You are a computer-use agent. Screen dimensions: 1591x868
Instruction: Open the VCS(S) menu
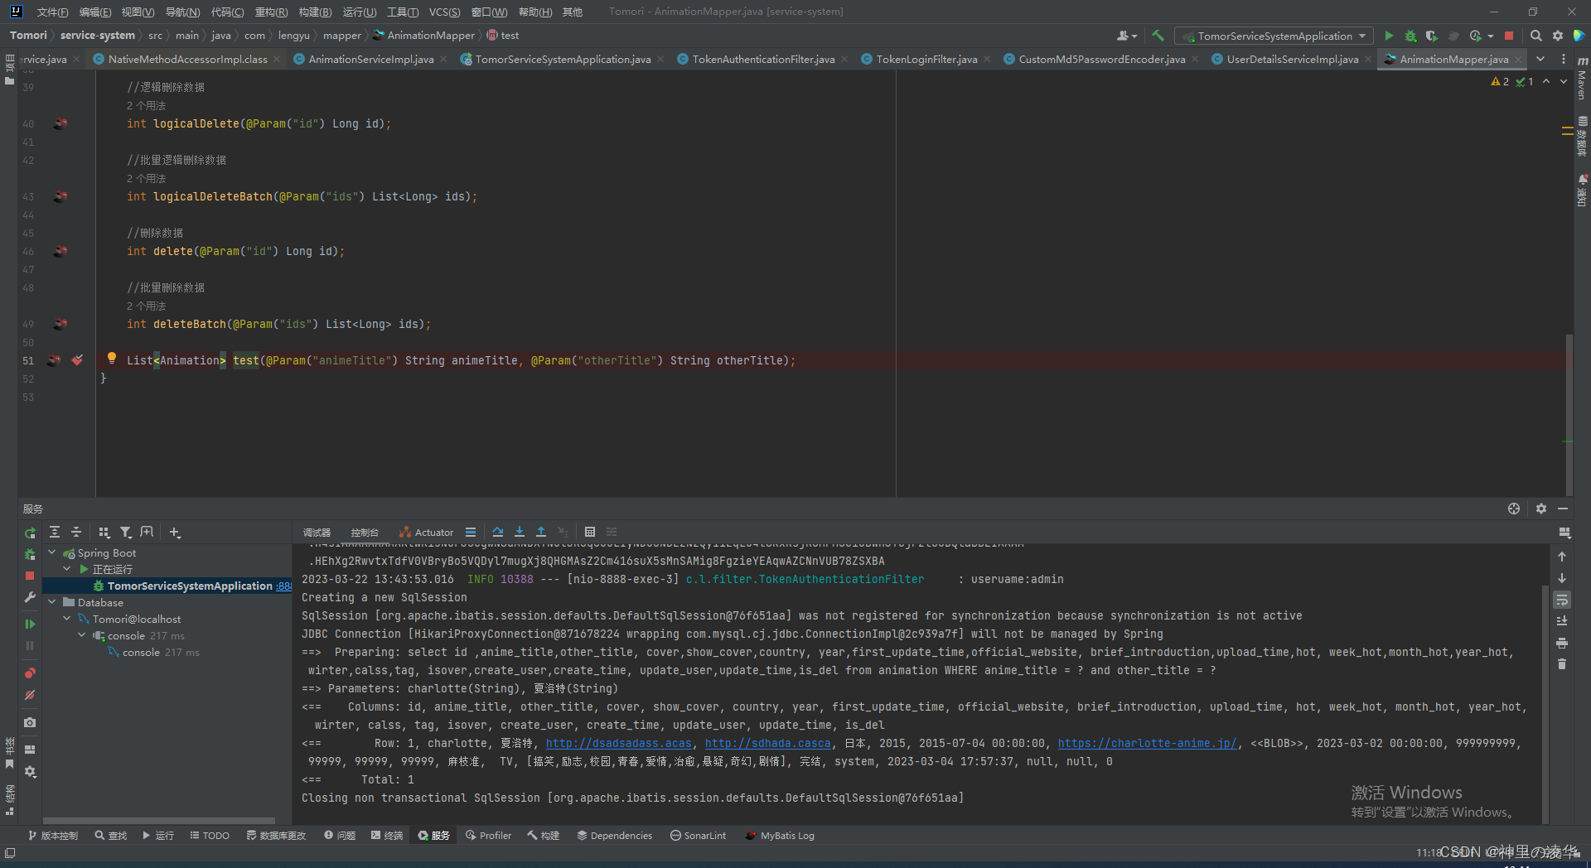(x=444, y=12)
